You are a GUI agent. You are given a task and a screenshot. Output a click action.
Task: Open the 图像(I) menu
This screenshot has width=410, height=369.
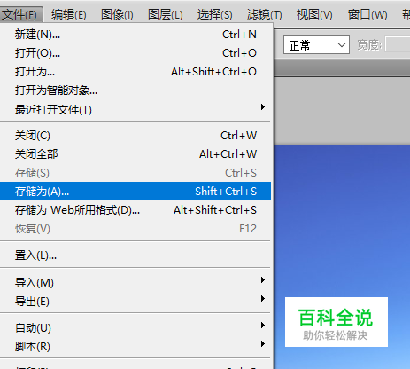[117, 14]
